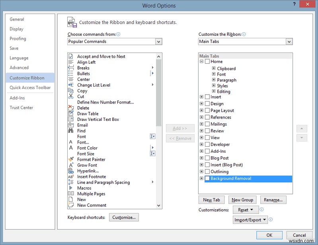
Task: Click the Customize the Ribbon info icon
Action: point(244,34)
